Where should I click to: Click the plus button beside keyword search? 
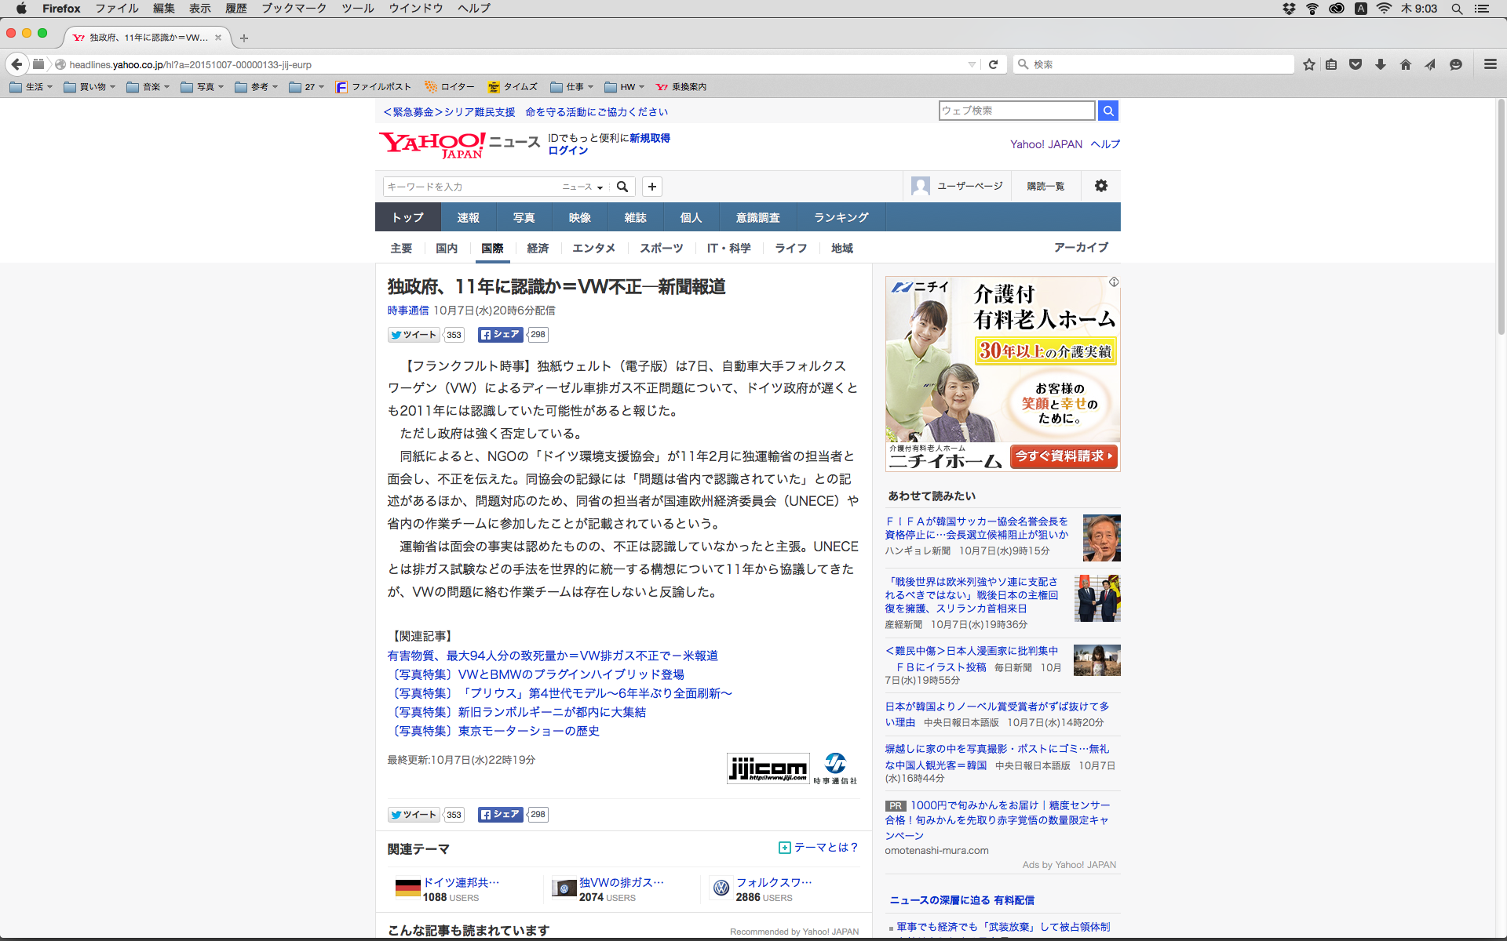point(651,187)
